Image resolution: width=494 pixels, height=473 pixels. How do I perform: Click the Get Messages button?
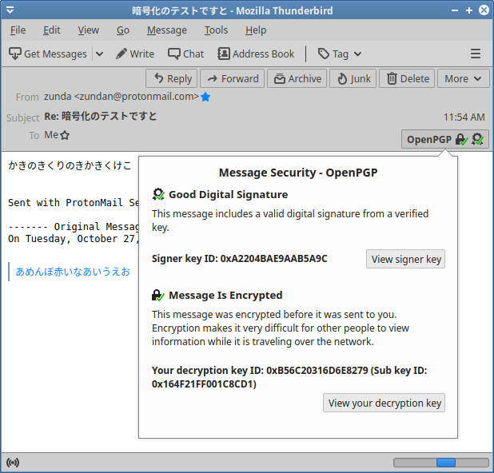point(48,54)
